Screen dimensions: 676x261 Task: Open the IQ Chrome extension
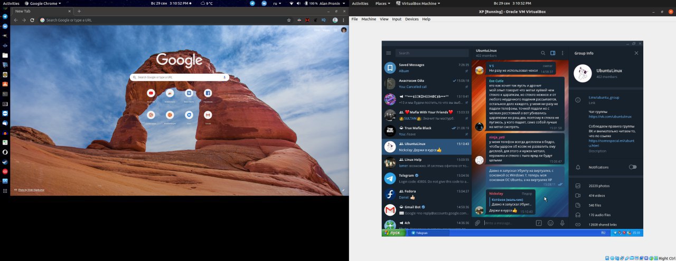pyautogui.click(x=323, y=20)
